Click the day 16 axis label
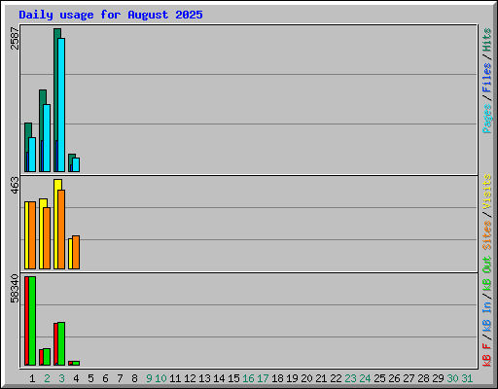 tap(248, 378)
